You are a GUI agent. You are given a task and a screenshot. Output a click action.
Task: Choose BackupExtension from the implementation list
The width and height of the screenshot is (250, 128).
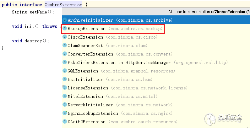87,29
